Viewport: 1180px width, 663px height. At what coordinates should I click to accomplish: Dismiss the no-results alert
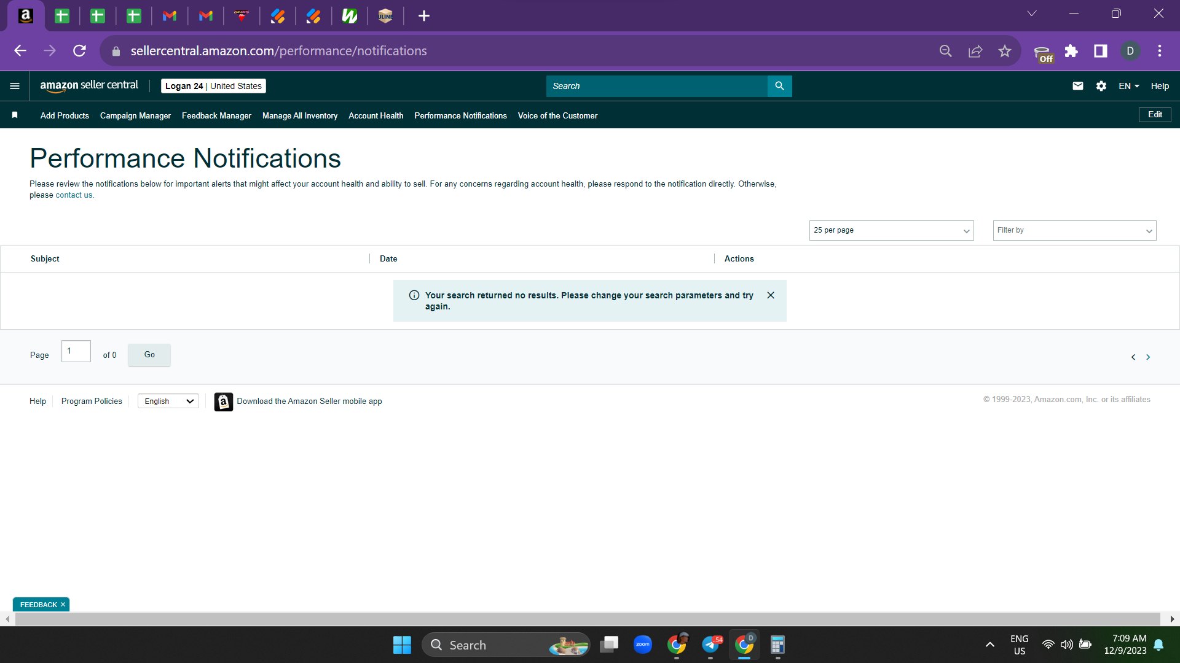coord(771,295)
